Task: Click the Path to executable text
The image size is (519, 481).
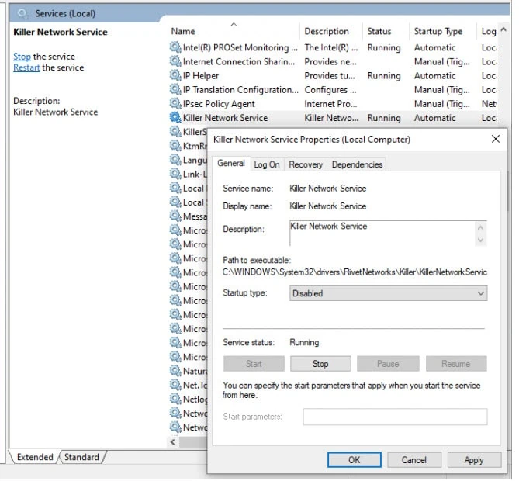Action: pyautogui.click(x=355, y=272)
